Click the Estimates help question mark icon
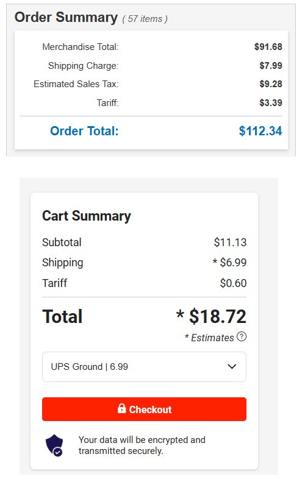Screen dimensions: 305x482 click(x=242, y=336)
